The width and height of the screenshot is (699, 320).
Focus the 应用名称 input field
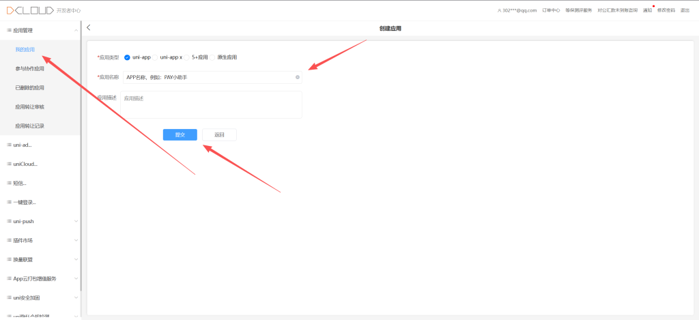pyautogui.click(x=212, y=77)
